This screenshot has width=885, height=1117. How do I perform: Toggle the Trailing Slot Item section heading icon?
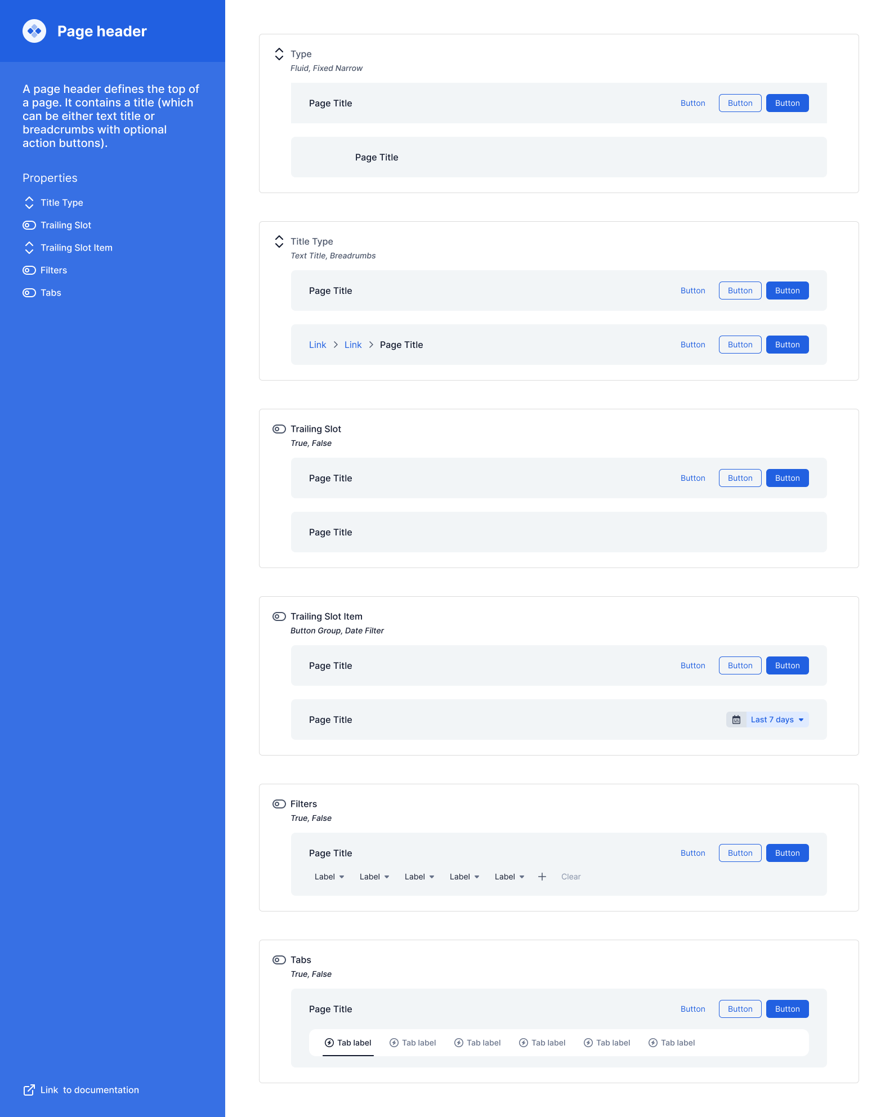(279, 616)
